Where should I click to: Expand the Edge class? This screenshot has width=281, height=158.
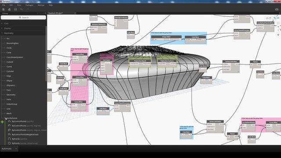click(5, 76)
